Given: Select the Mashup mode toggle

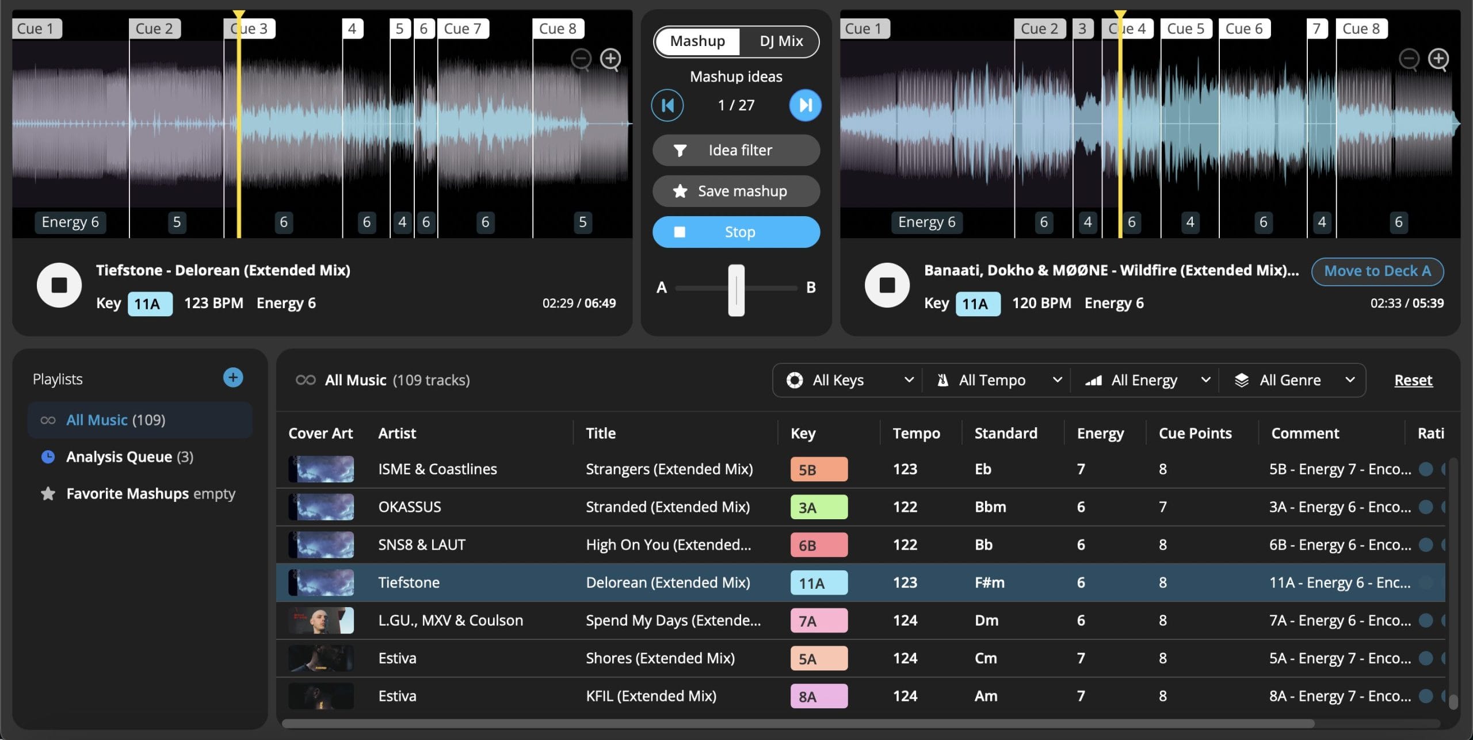Looking at the screenshot, I should click(x=697, y=41).
